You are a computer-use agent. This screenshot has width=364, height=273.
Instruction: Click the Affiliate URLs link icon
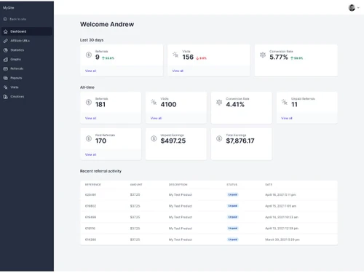[5, 41]
